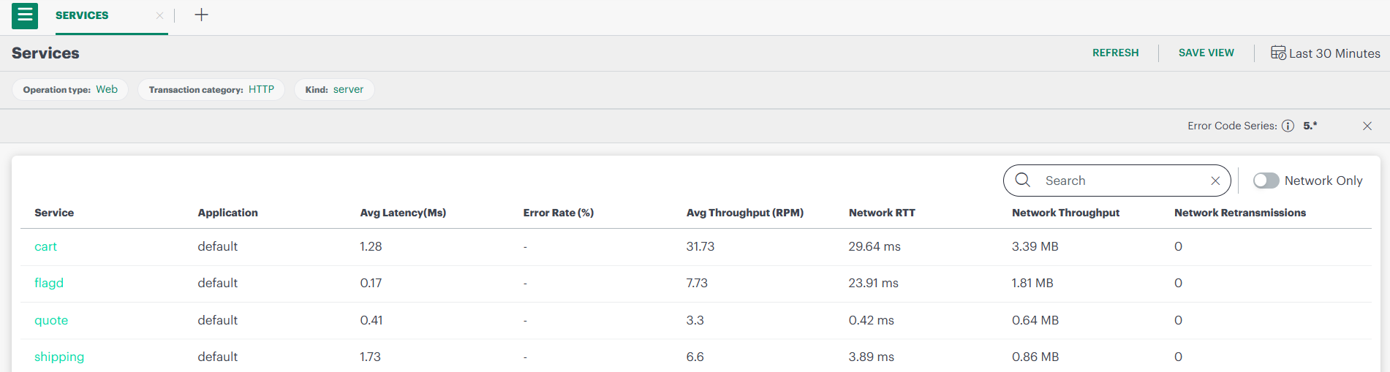Click Save View
1390x372 pixels.
(x=1206, y=53)
